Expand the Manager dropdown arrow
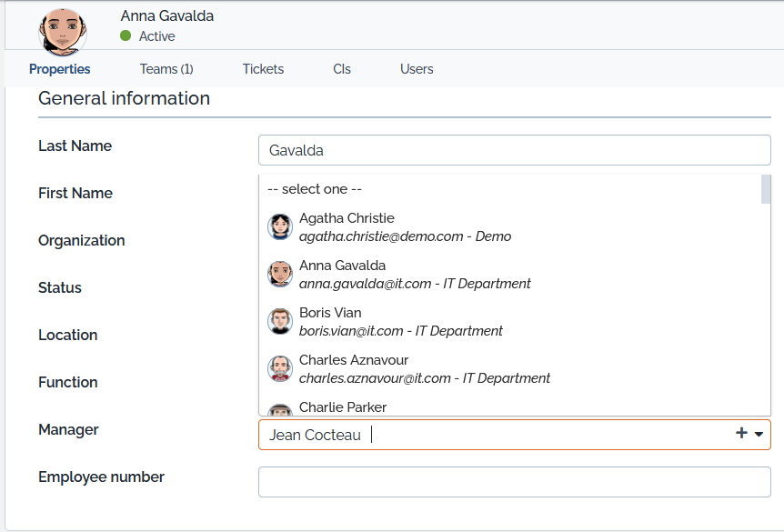The image size is (784, 532). coord(759,435)
